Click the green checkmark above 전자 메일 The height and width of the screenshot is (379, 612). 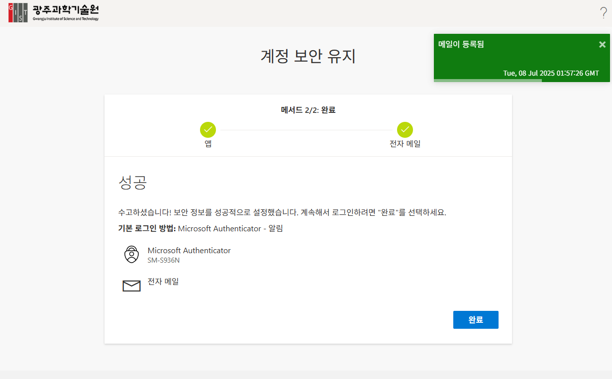405,130
